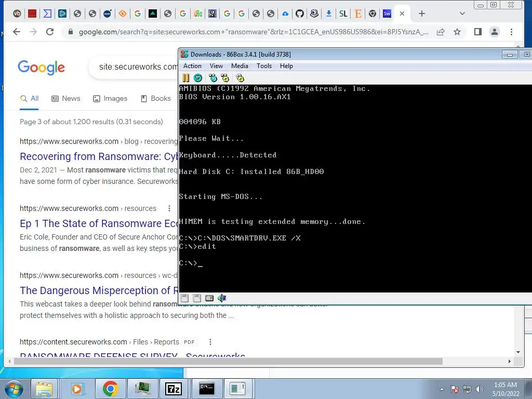
Task: Open the Chrome profile avatar
Action: [495, 32]
